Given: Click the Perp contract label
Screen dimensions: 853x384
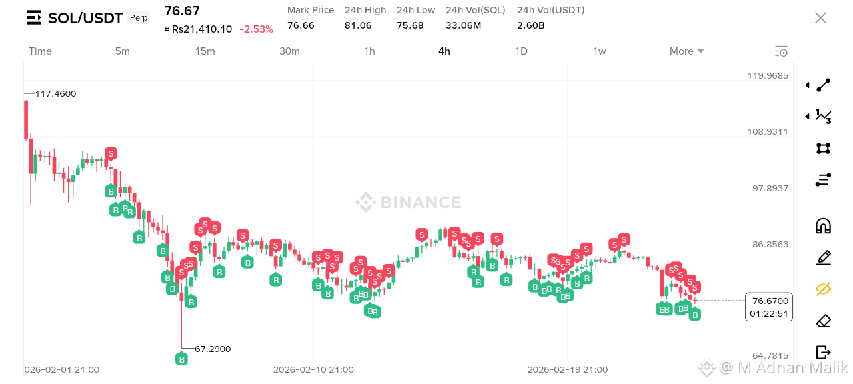Looking at the screenshot, I should click(139, 18).
